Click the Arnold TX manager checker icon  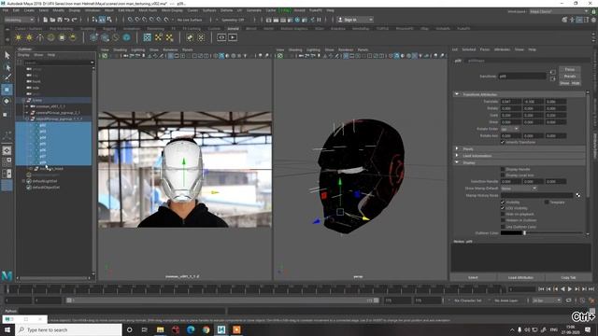click(x=148, y=37)
